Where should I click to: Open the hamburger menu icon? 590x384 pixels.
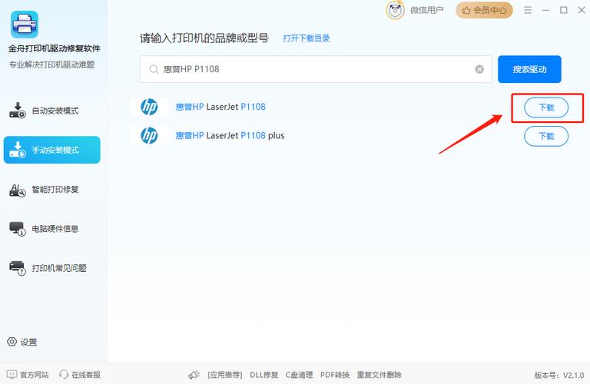528,10
